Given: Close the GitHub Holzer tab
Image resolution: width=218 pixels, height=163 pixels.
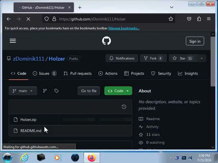Looking at the screenshot, I should pyautogui.click(x=69, y=8).
